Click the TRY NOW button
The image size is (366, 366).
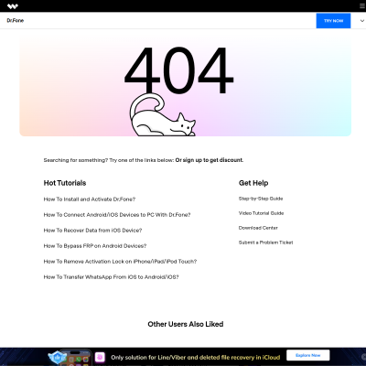coord(333,21)
